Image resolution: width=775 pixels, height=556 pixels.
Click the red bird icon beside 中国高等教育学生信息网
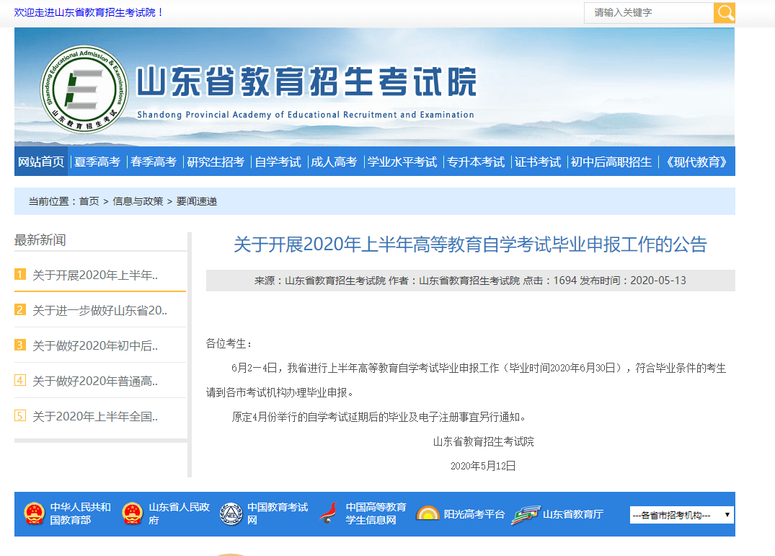(328, 514)
